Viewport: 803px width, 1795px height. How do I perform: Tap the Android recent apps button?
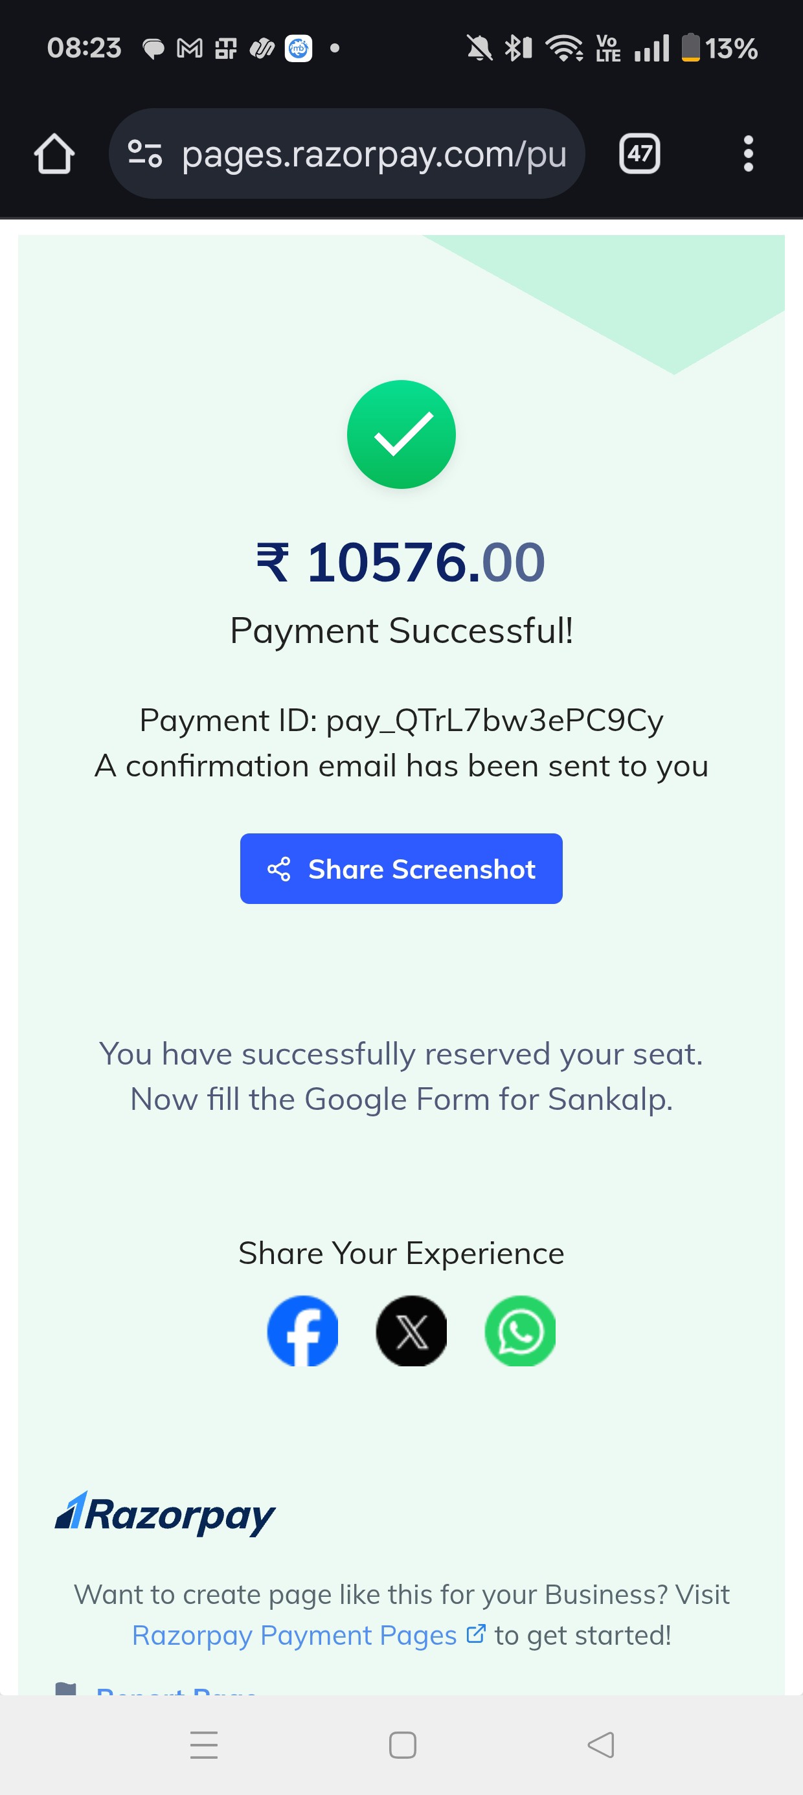click(x=203, y=1745)
